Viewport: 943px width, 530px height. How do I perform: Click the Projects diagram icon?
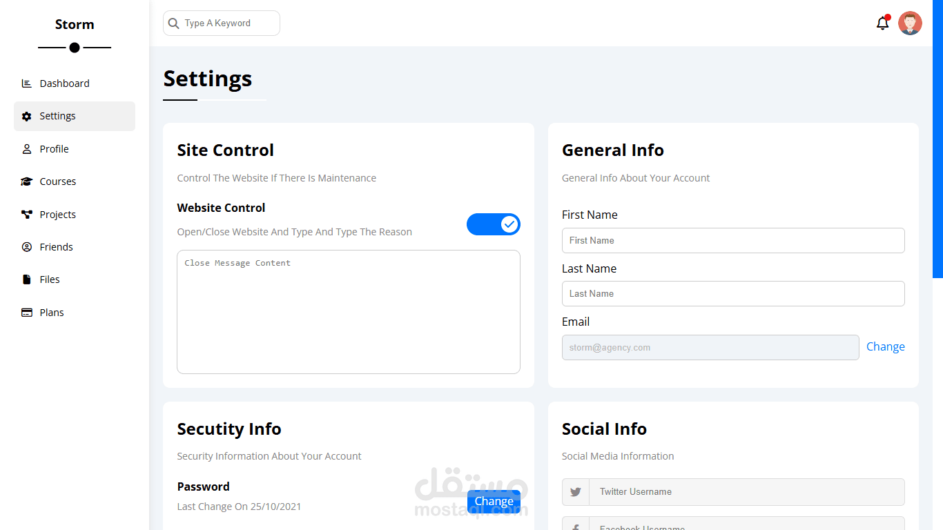point(27,215)
